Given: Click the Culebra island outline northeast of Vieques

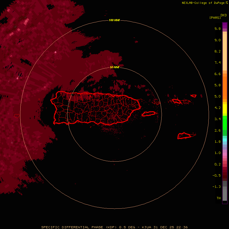Looking at the screenshot, I should tap(176, 101).
